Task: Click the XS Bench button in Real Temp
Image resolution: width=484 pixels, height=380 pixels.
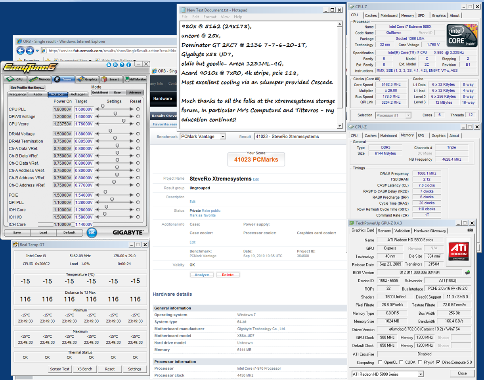Action: pos(85,369)
